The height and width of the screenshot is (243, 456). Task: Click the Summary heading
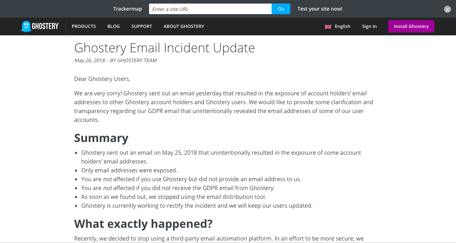[x=101, y=138]
